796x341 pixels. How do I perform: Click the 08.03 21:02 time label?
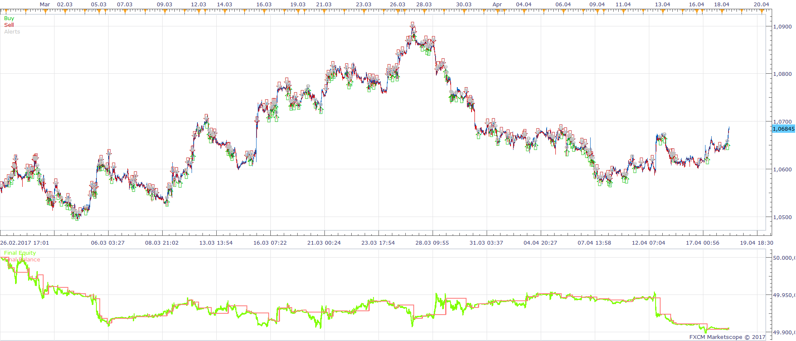tap(162, 243)
